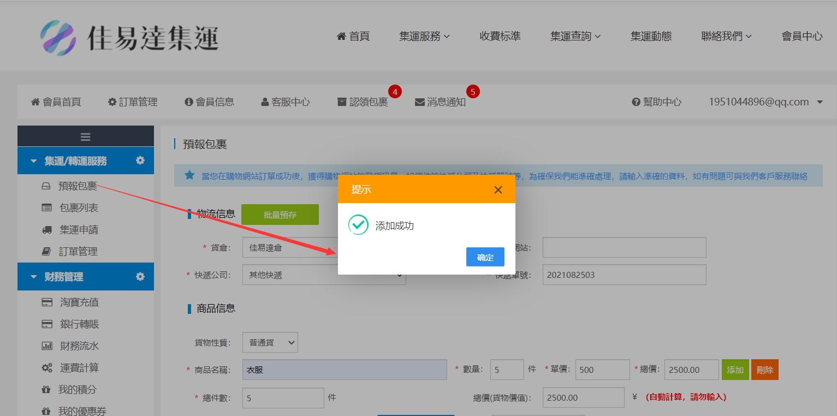Click the 物流信息 section heading

pyautogui.click(x=216, y=214)
